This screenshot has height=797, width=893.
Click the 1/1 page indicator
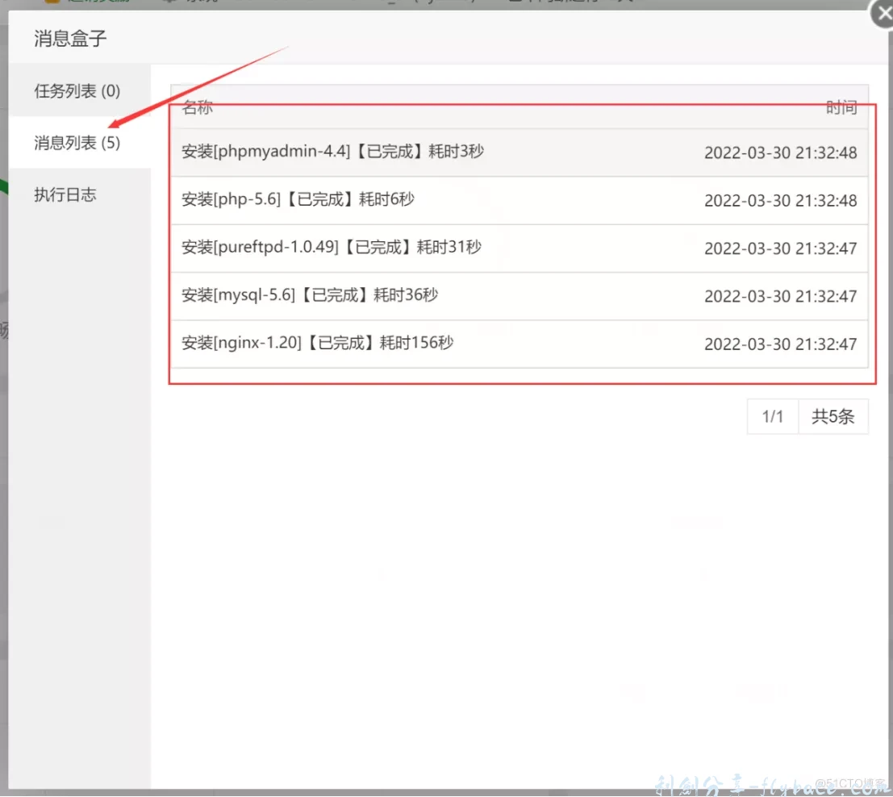click(773, 416)
